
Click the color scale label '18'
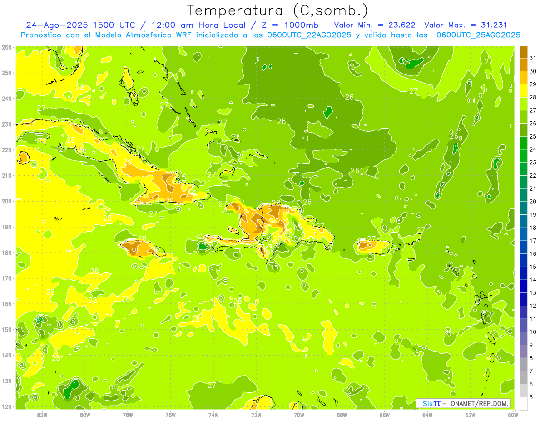[x=533, y=228]
